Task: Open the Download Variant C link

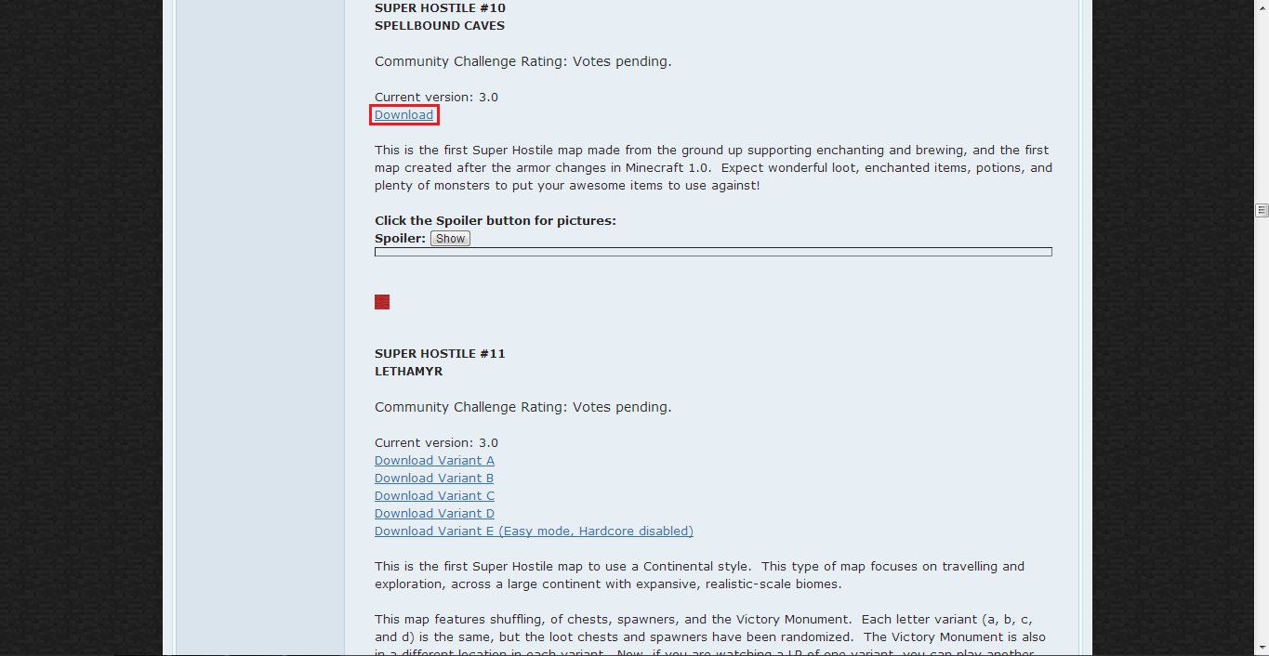Action: click(x=434, y=495)
